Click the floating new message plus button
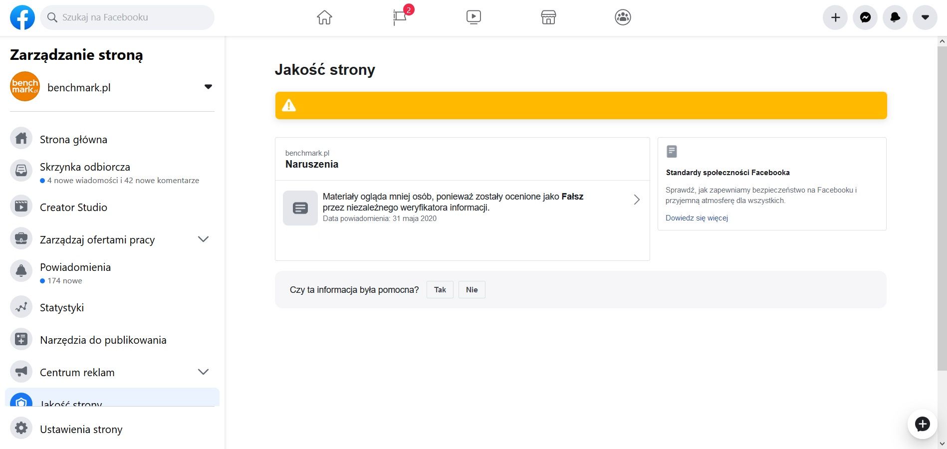Screen dimensions: 947x449 point(922,424)
